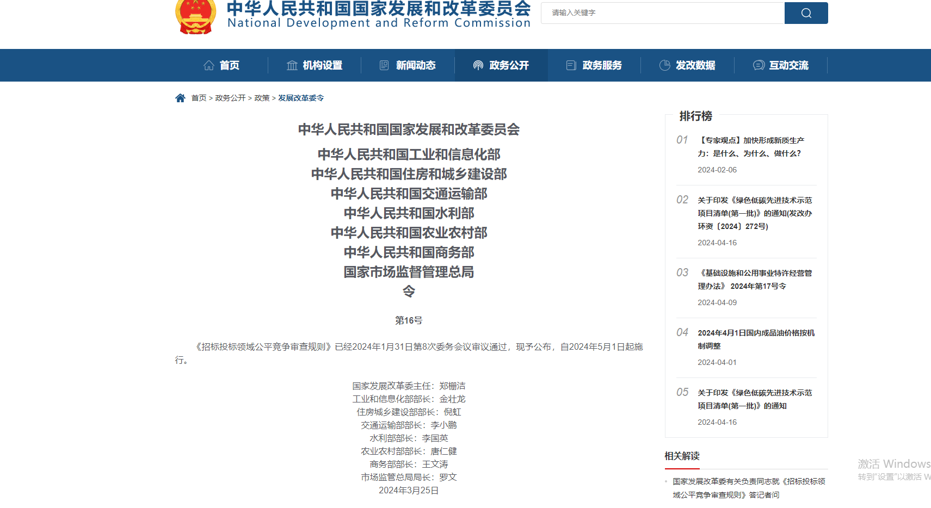Click ranking number 03

click(x=682, y=272)
